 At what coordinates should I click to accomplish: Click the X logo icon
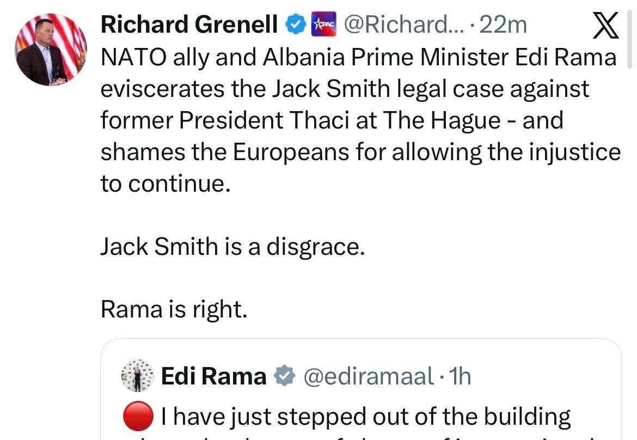[605, 26]
